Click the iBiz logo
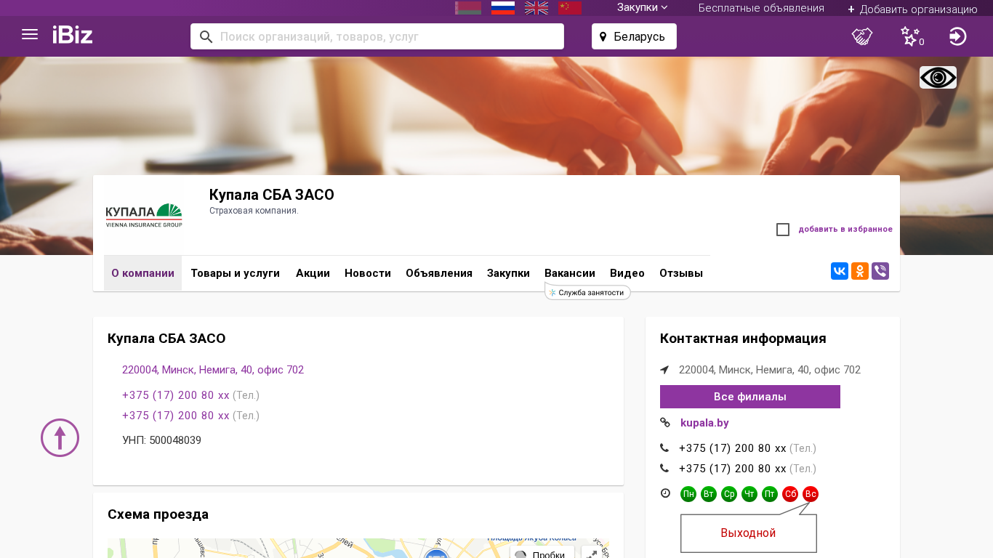The image size is (993, 558). [x=73, y=35]
